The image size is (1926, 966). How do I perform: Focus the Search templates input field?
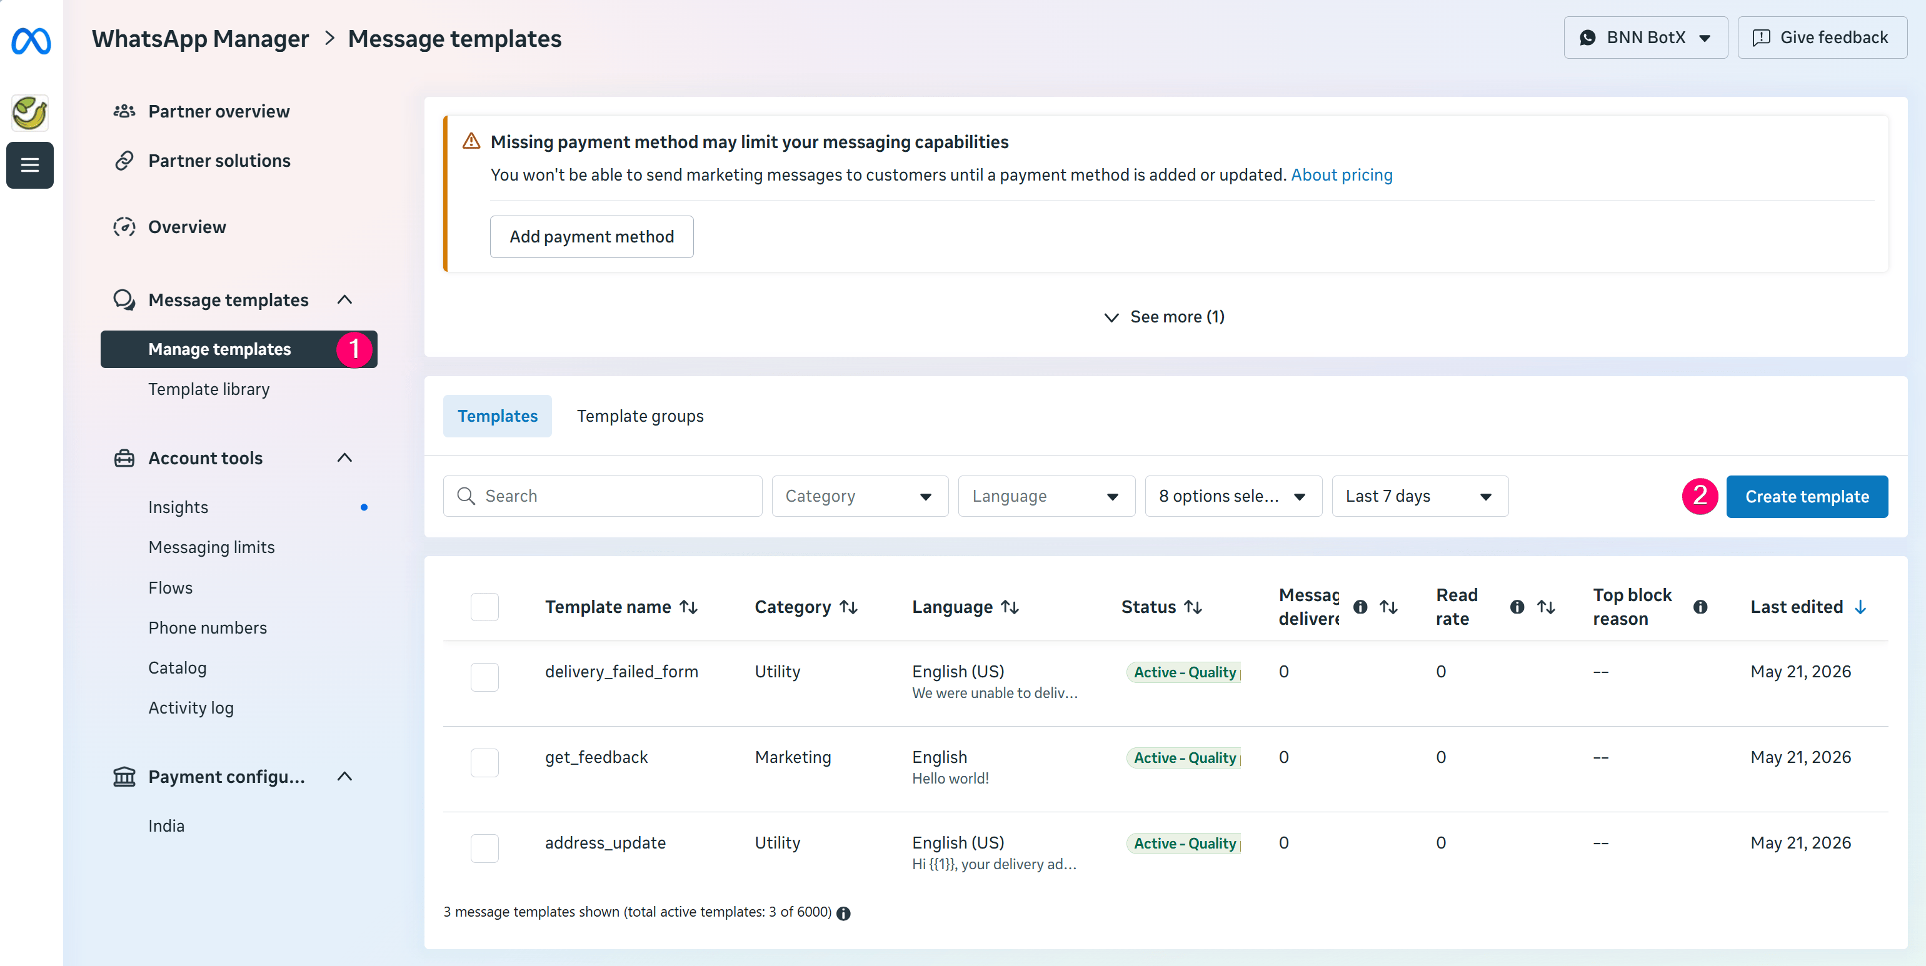[x=603, y=496]
